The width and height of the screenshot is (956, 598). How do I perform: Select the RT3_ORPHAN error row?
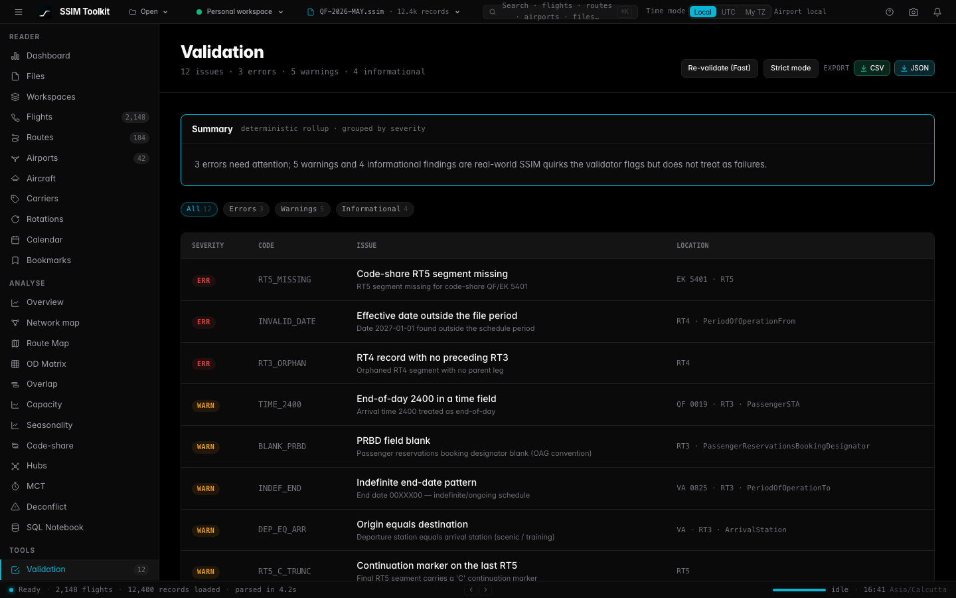click(558, 363)
